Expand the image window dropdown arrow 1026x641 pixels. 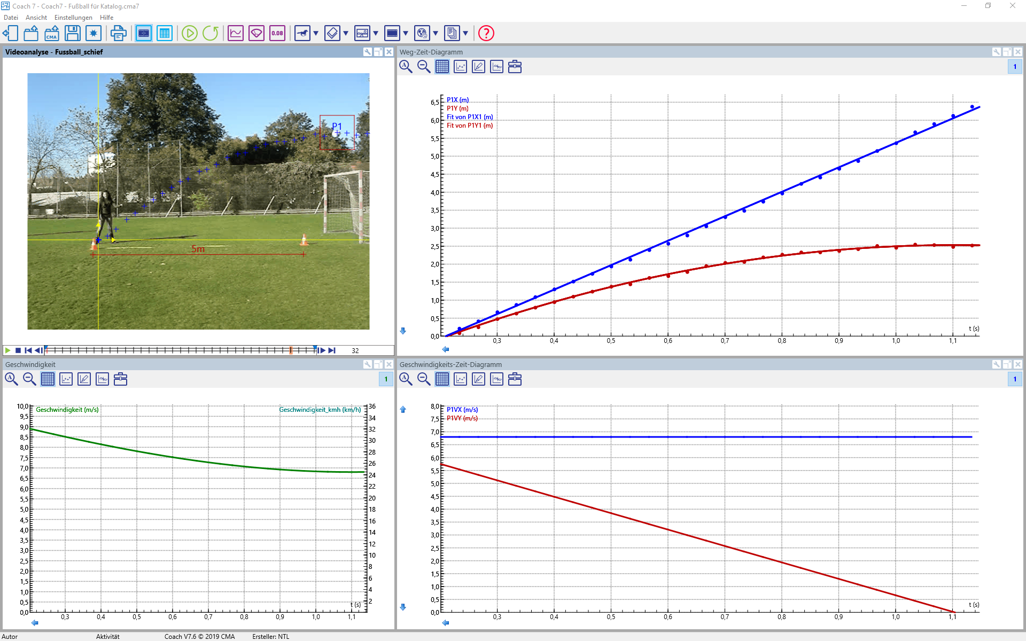[x=376, y=33]
